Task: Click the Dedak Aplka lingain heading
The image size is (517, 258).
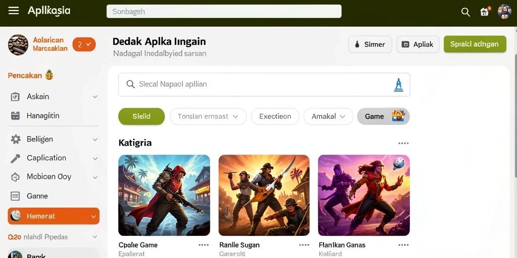Action: [159, 41]
